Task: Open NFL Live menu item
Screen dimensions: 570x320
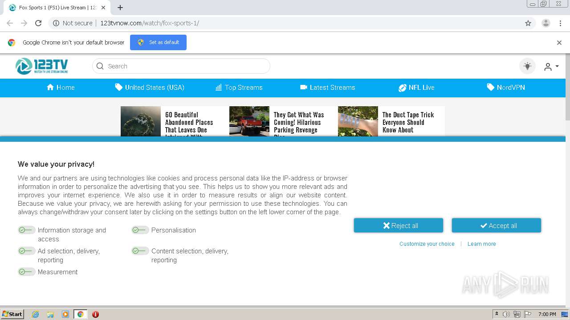Action: pyautogui.click(x=416, y=88)
